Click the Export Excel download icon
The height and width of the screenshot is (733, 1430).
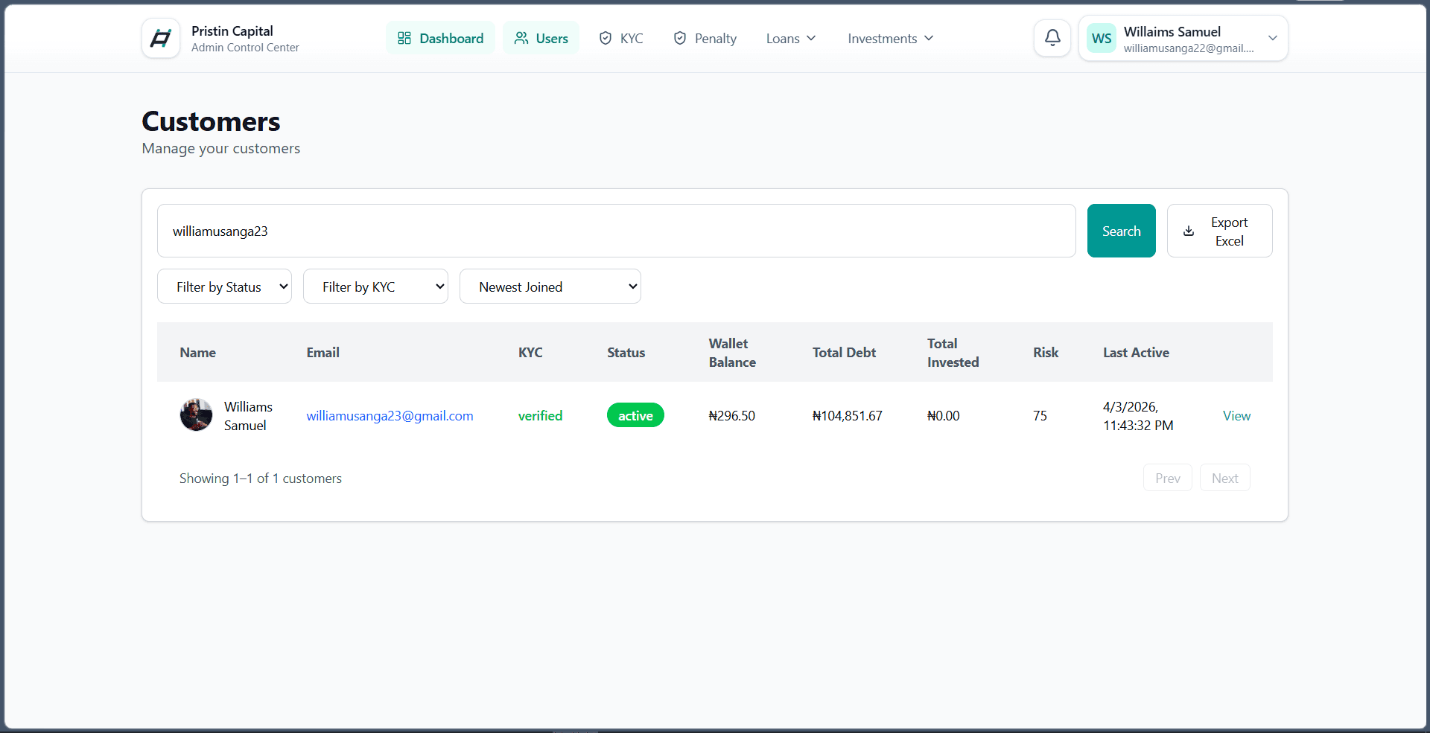pyautogui.click(x=1189, y=231)
